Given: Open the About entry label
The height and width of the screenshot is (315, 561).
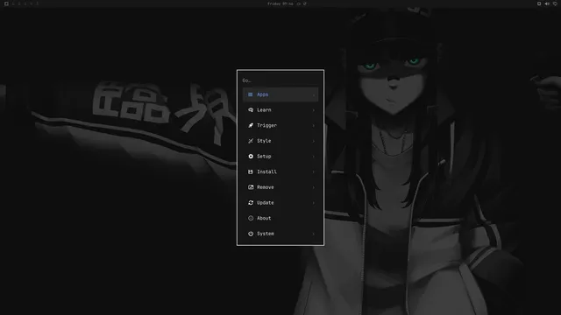Looking at the screenshot, I should pyautogui.click(x=264, y=218).
